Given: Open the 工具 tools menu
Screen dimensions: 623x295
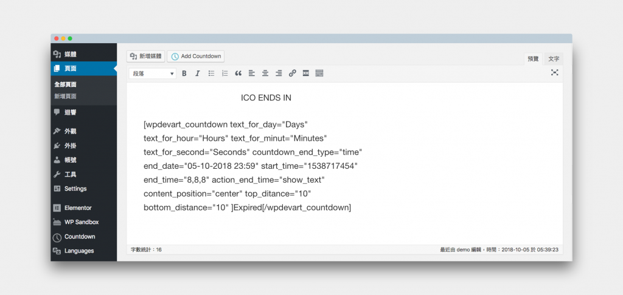Looking at the screenshot, I should pos(84,174).
